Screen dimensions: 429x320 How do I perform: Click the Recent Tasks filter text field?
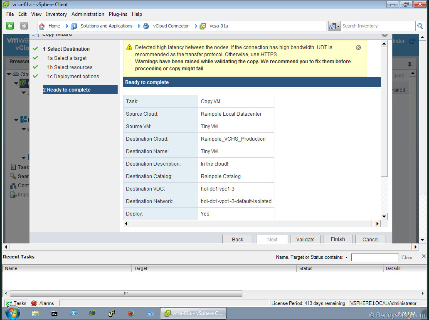click(x=375, y=258)
